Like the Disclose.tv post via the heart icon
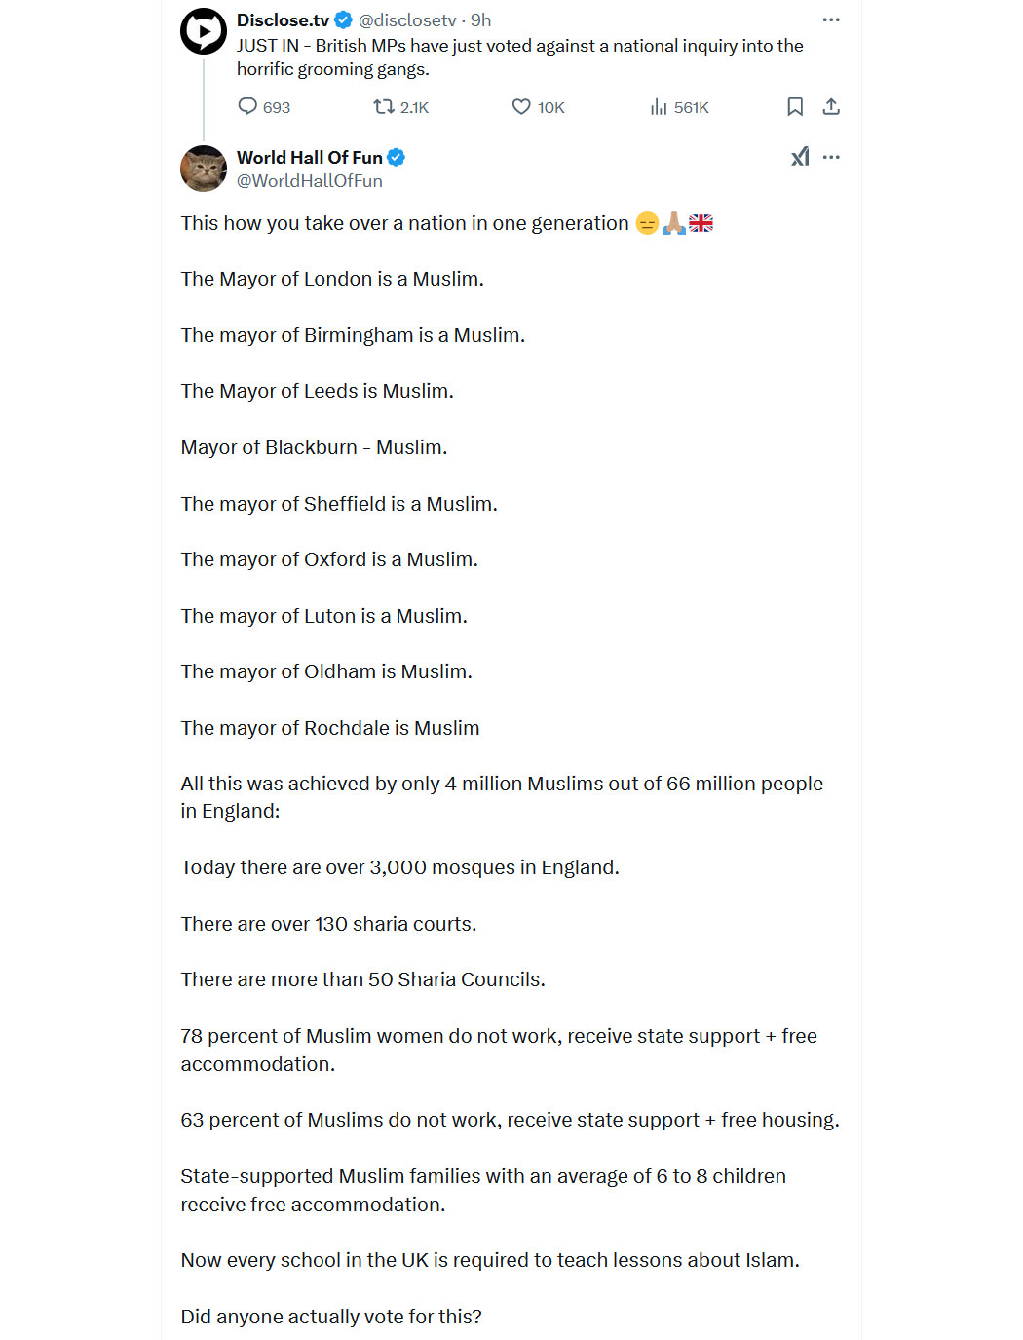Viewport: 1023px width, 1340px height. pos(521,107)
